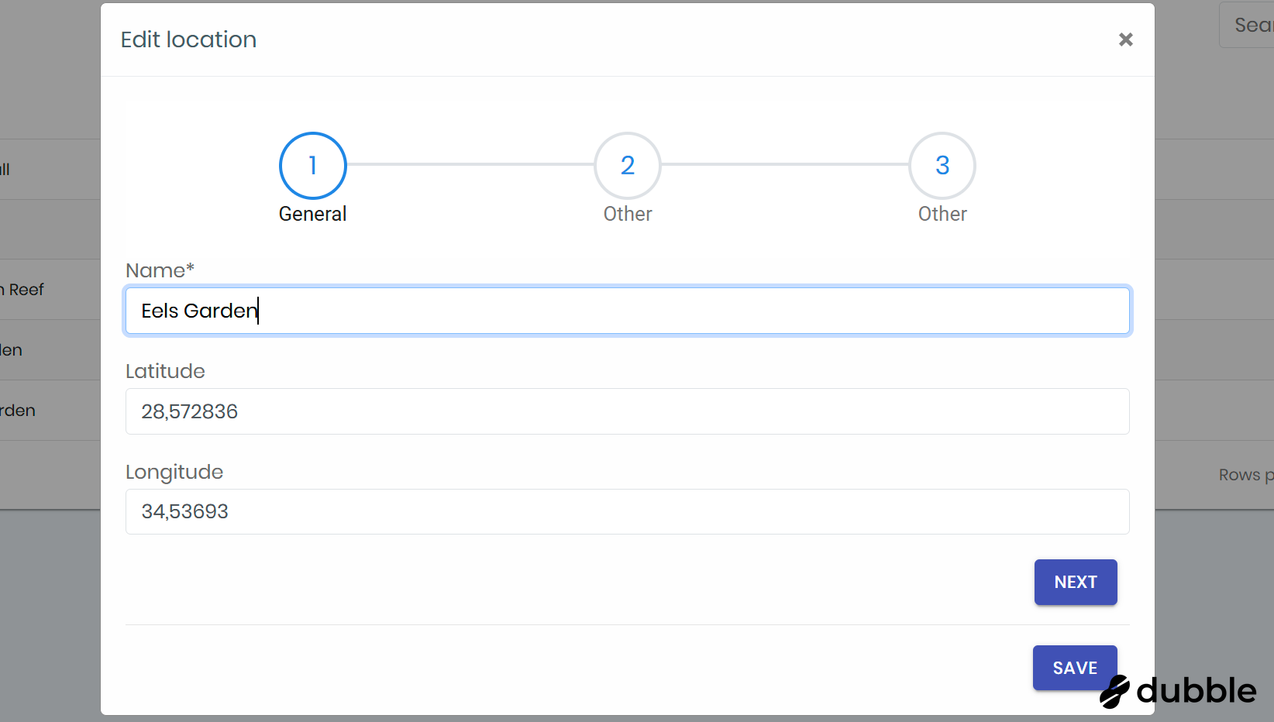Click the Edit location title text

(x=188, y=40)
